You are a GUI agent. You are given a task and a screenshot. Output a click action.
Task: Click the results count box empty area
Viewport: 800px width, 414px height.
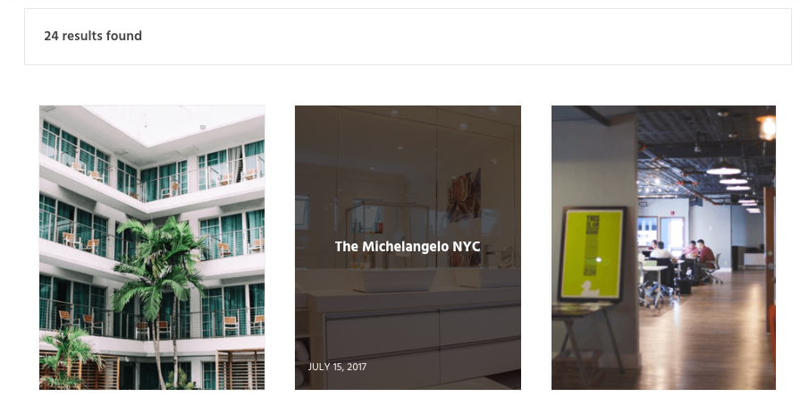pyautogui.click(x=459, y=37)
